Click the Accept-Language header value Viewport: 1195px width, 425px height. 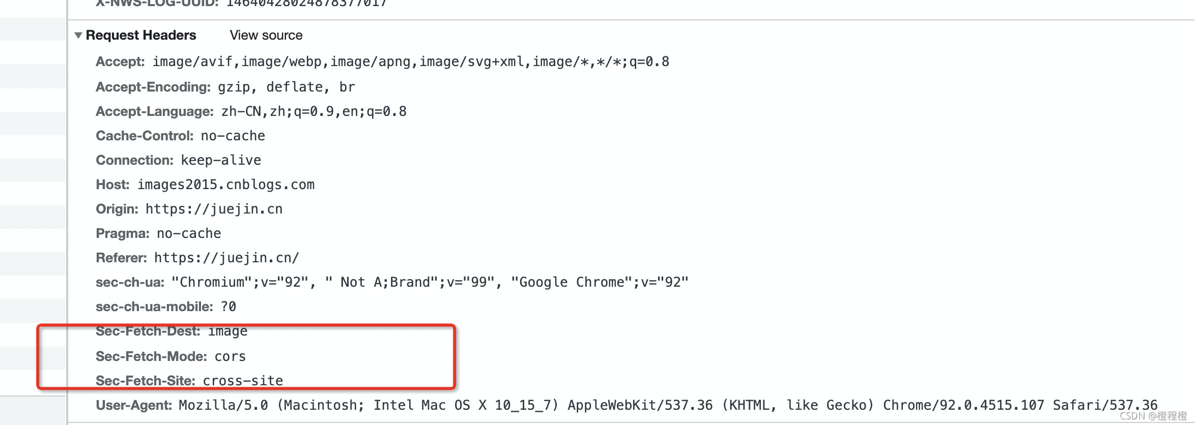coord(314,111)
